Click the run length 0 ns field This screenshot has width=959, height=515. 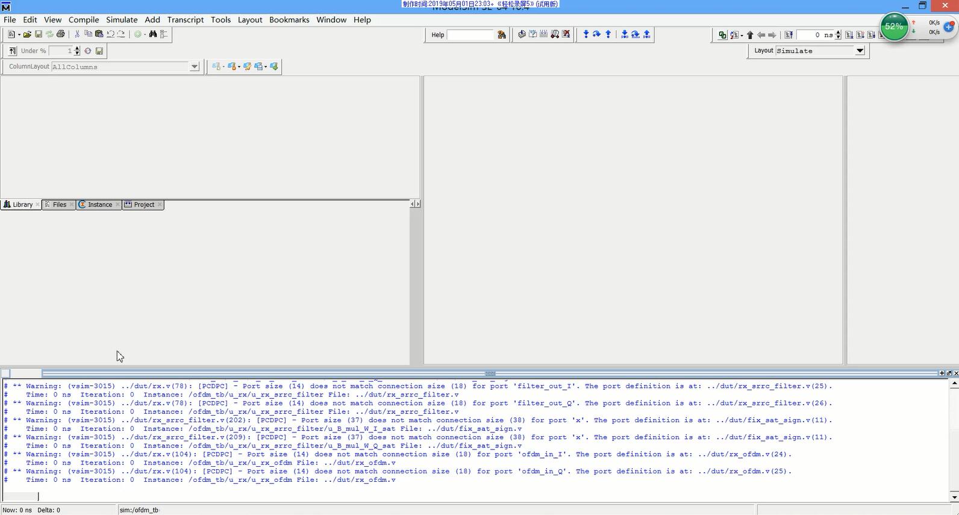[x=816, y=35]
